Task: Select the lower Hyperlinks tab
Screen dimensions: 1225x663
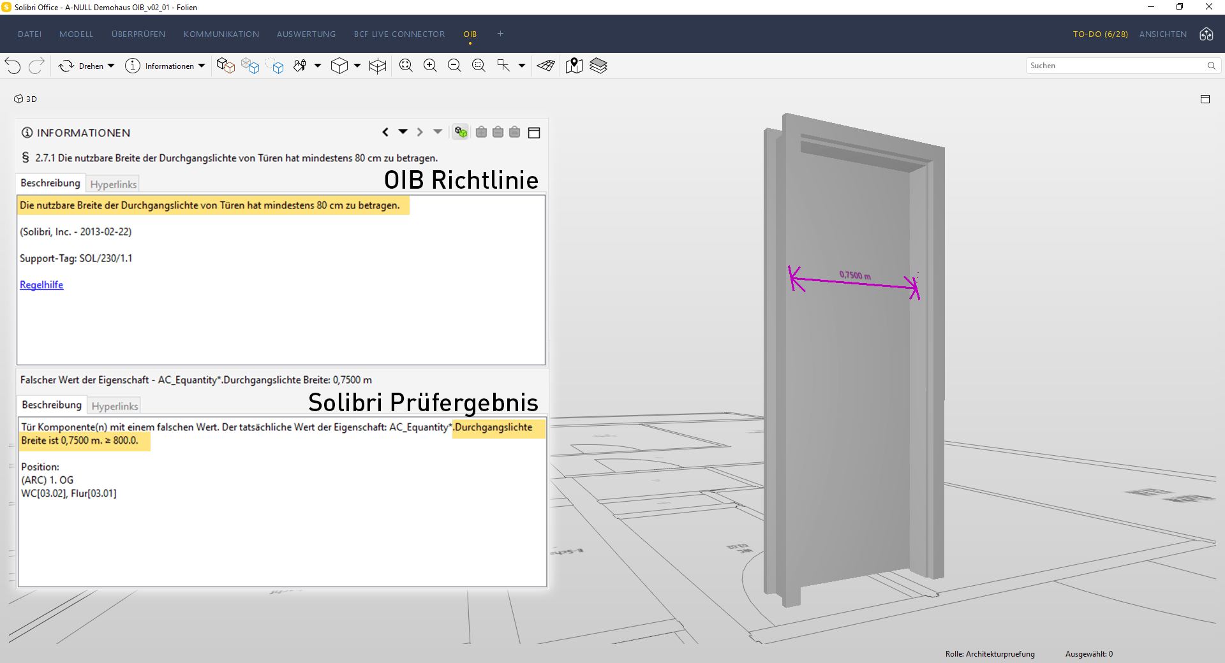Action: click(115, 406)
